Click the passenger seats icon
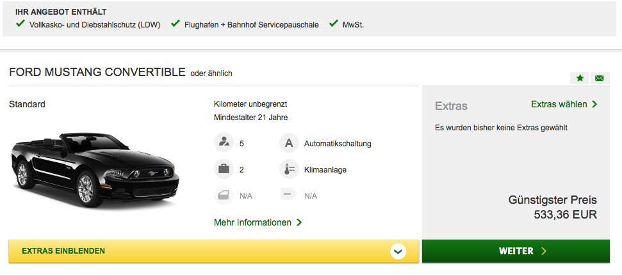 (x=224, y=143)
